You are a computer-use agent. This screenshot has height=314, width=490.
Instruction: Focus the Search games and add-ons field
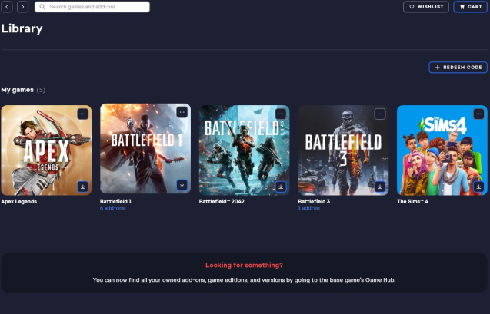pyautogui.click(x=92, y=7)
